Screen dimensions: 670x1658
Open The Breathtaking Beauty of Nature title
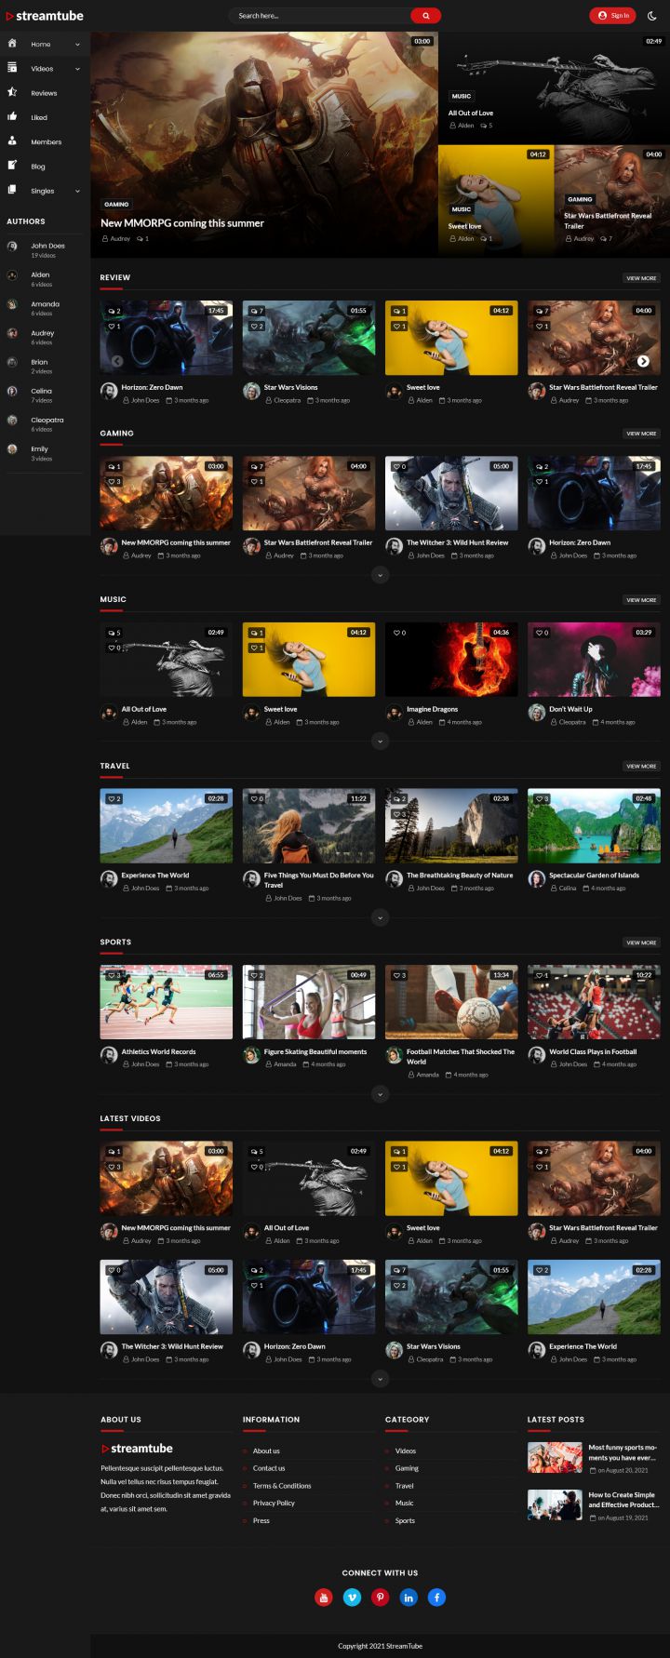(460, 876)
